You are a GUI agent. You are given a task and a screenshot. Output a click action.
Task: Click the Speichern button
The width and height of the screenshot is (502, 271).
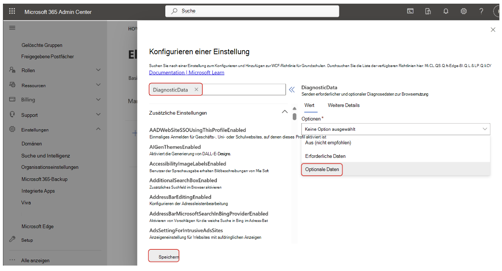point(163,256)
